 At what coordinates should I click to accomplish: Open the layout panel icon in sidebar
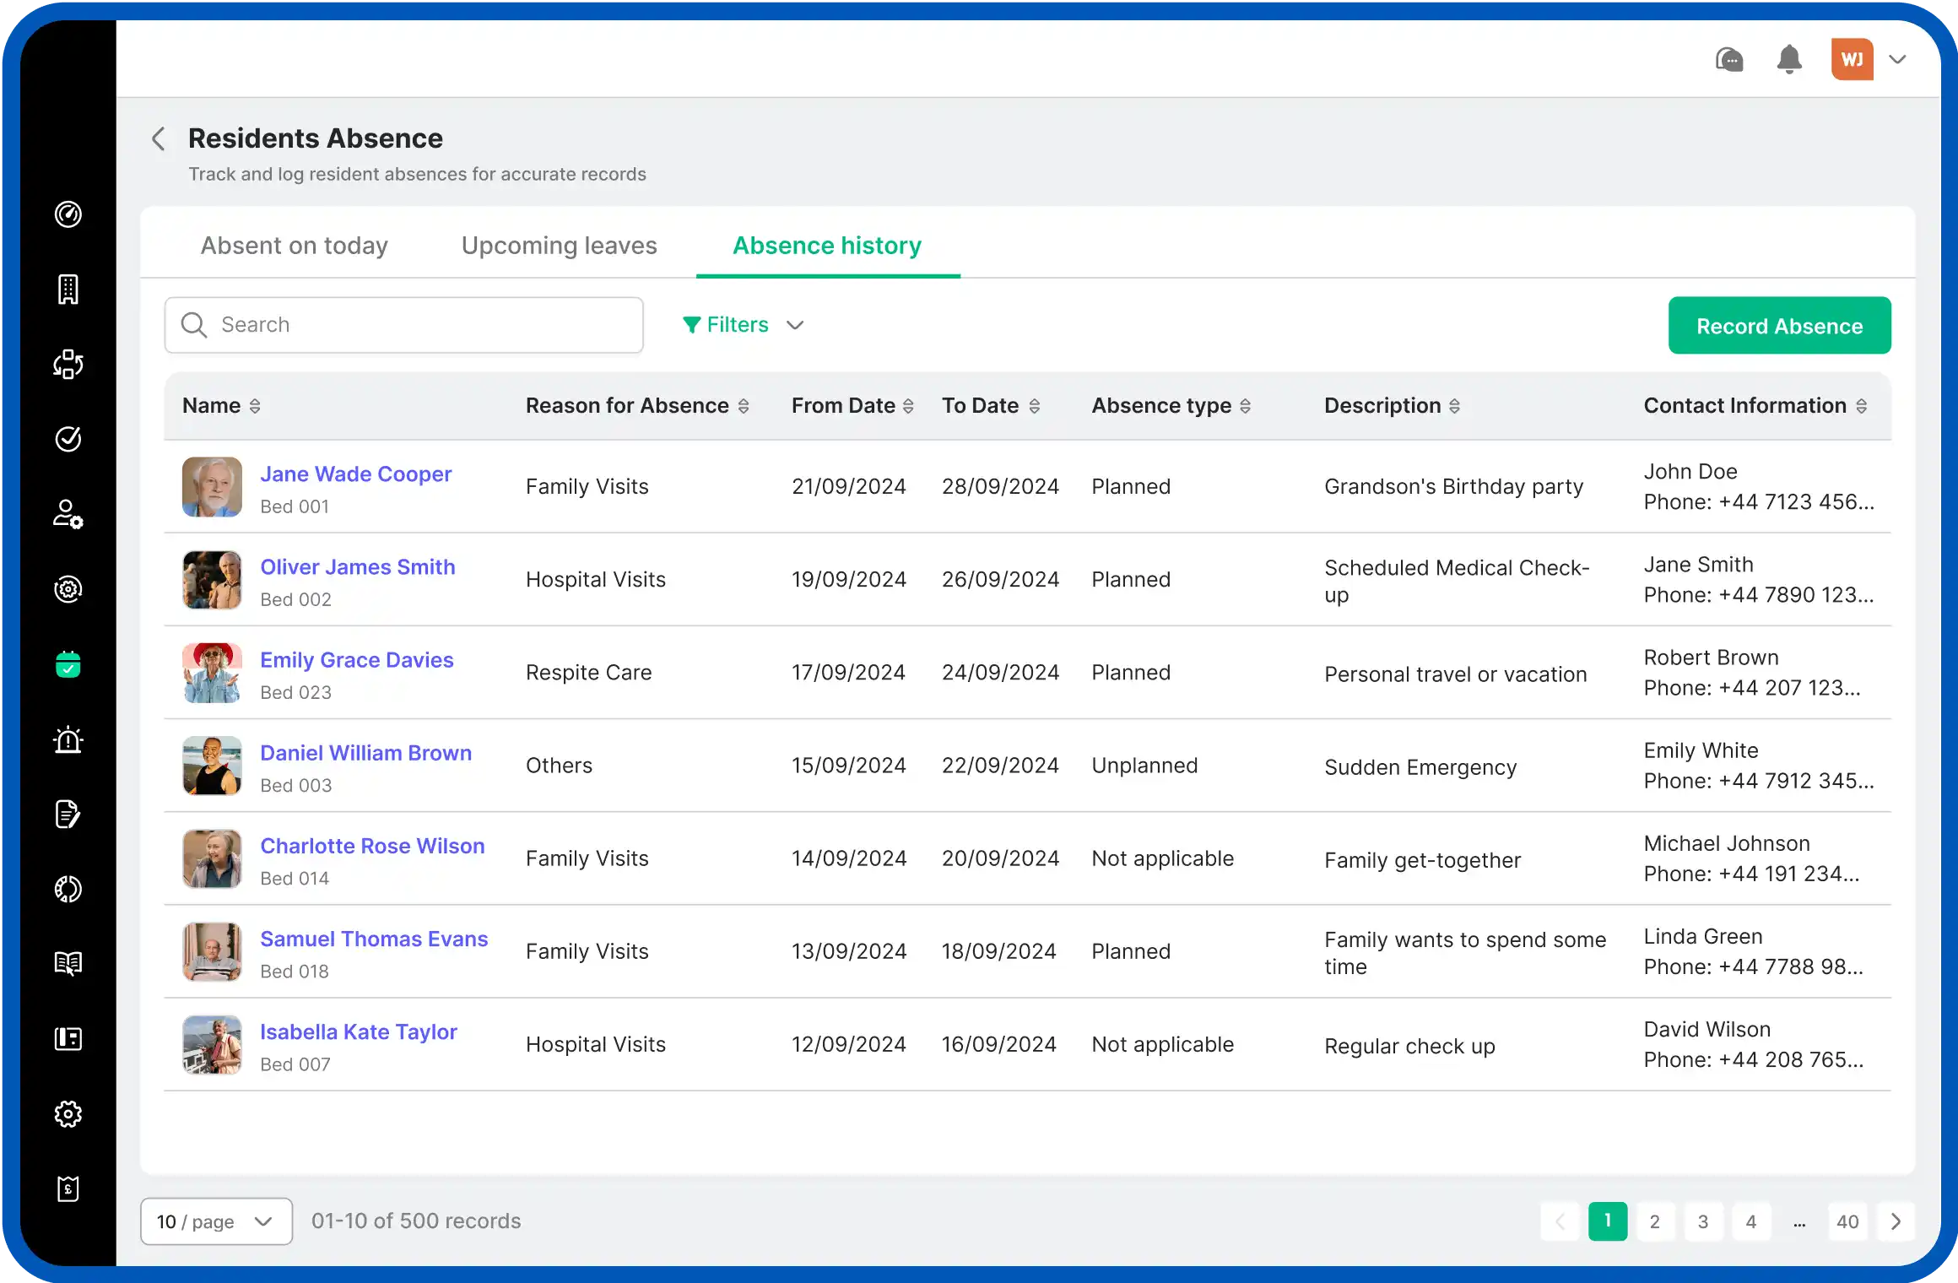coord(68,1038)
